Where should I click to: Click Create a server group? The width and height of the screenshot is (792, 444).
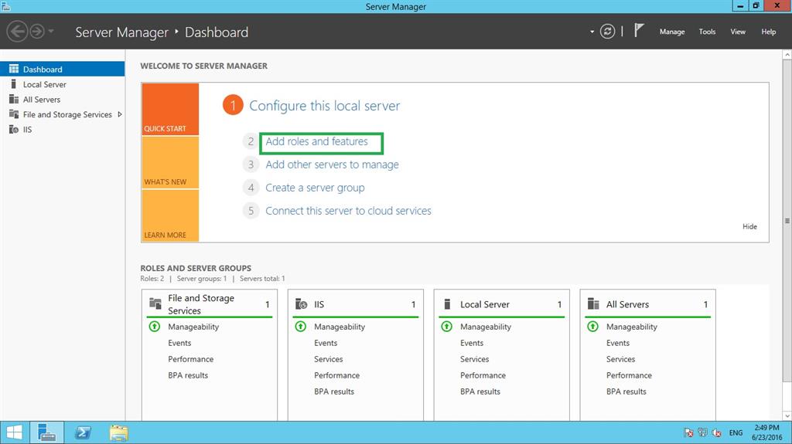pyautogui.click(x=315, y=188)
